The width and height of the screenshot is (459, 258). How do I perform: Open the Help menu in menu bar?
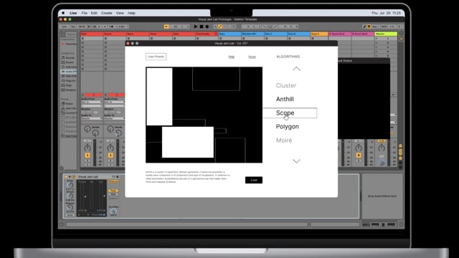[x=131, y=13]
